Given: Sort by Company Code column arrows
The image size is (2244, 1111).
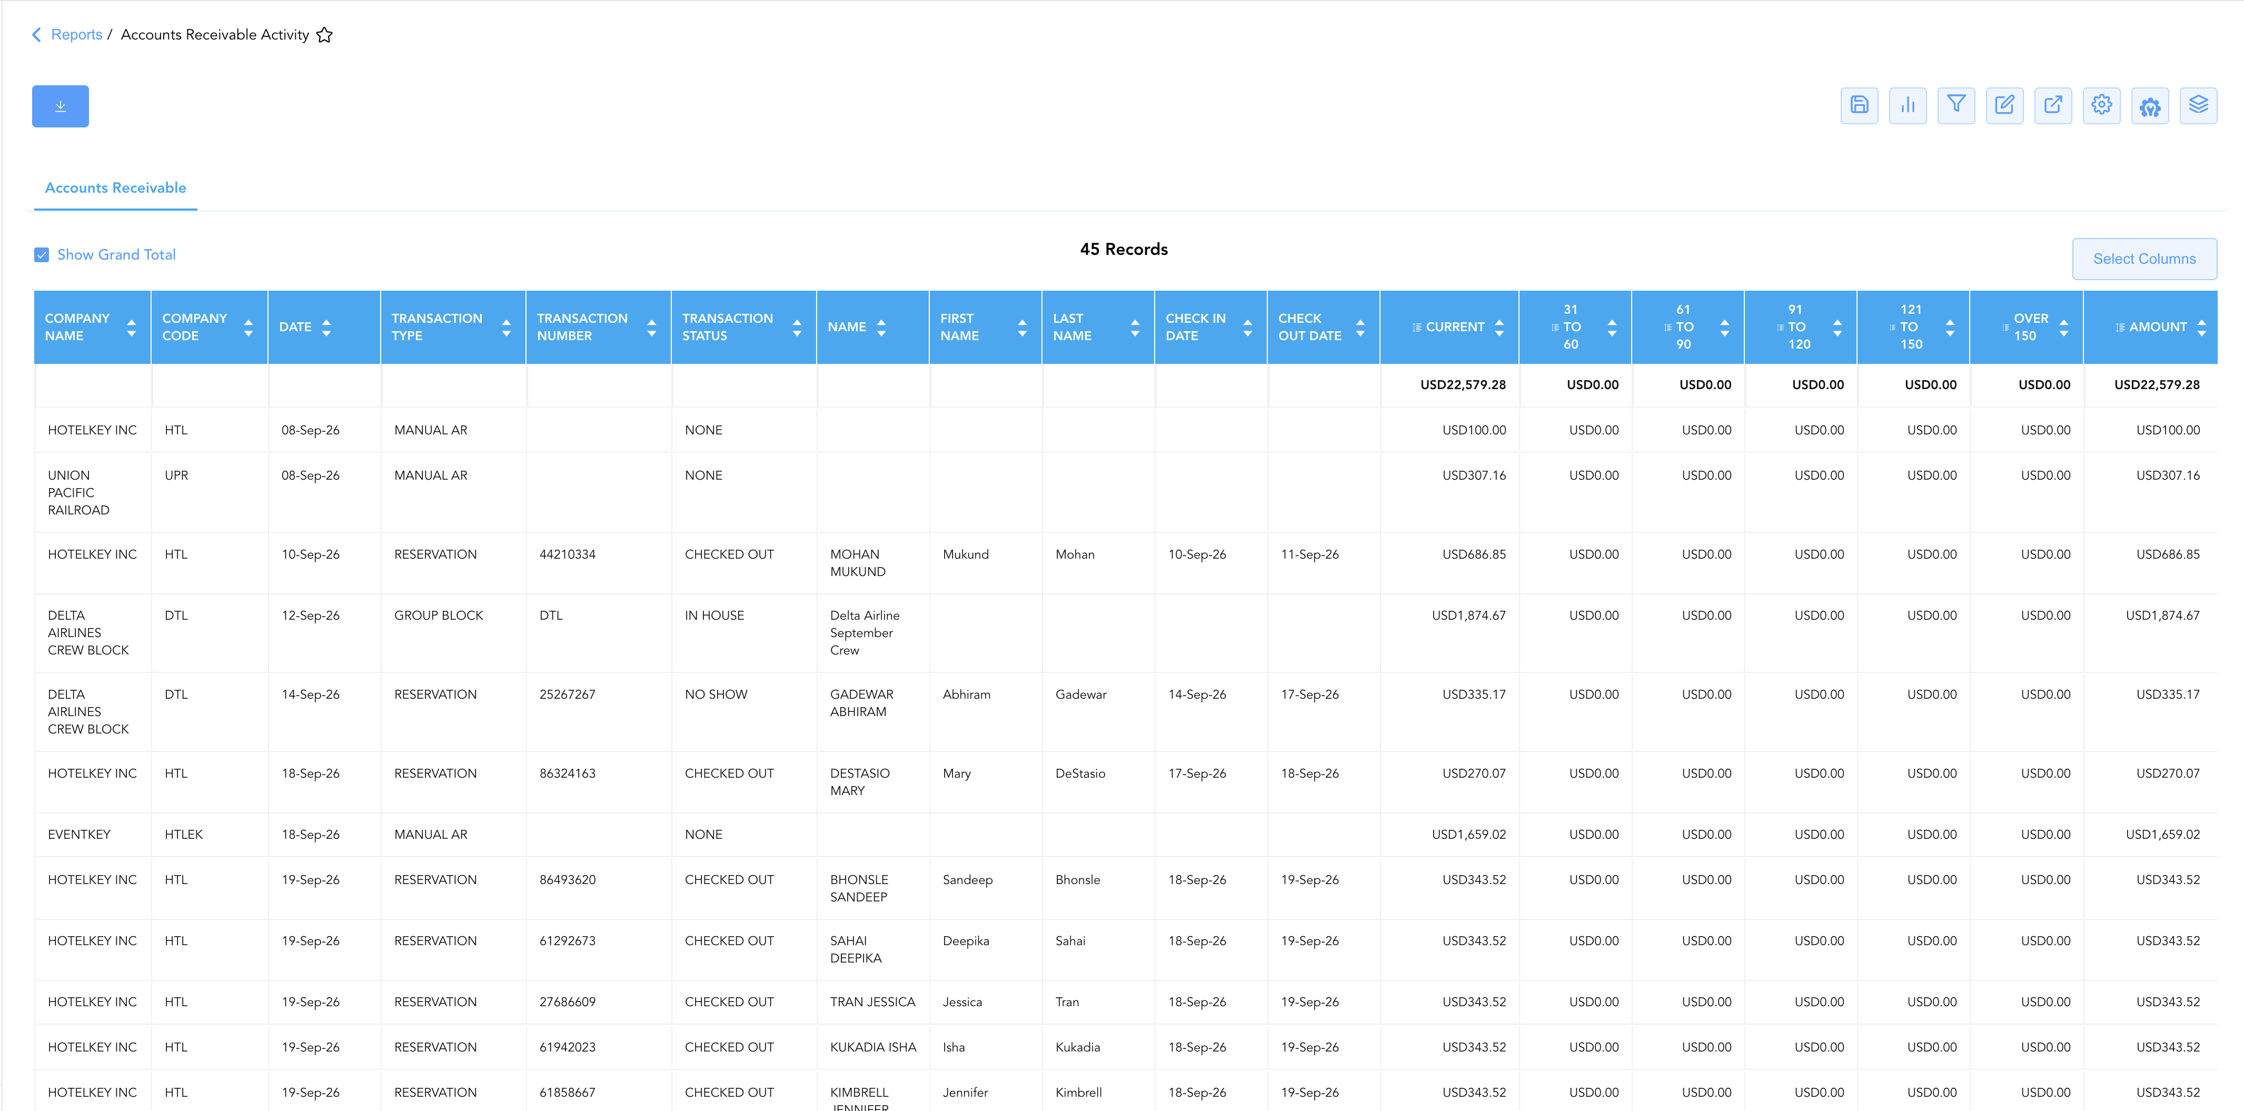Looking at the screenshot, I should coord(249,328).
